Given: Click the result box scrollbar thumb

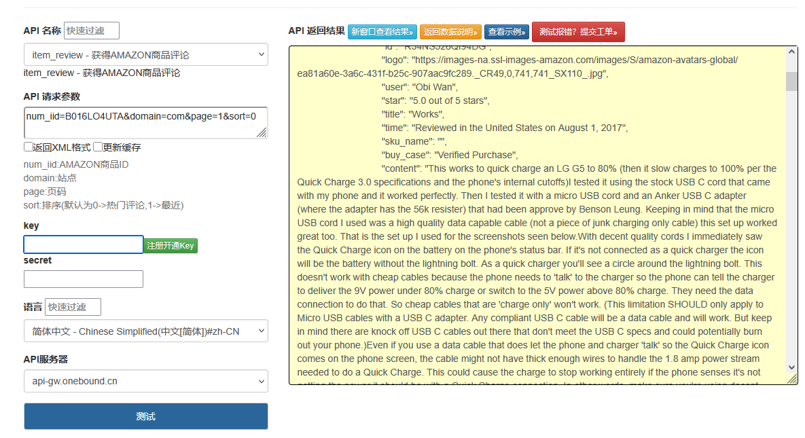Looking at the screenshot, I should 791,81.
